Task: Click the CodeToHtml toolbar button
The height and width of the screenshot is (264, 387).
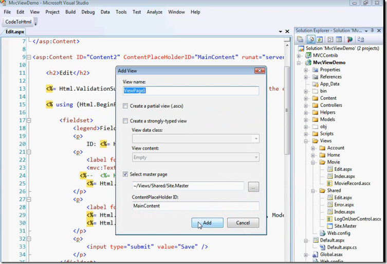Action: 19,22
